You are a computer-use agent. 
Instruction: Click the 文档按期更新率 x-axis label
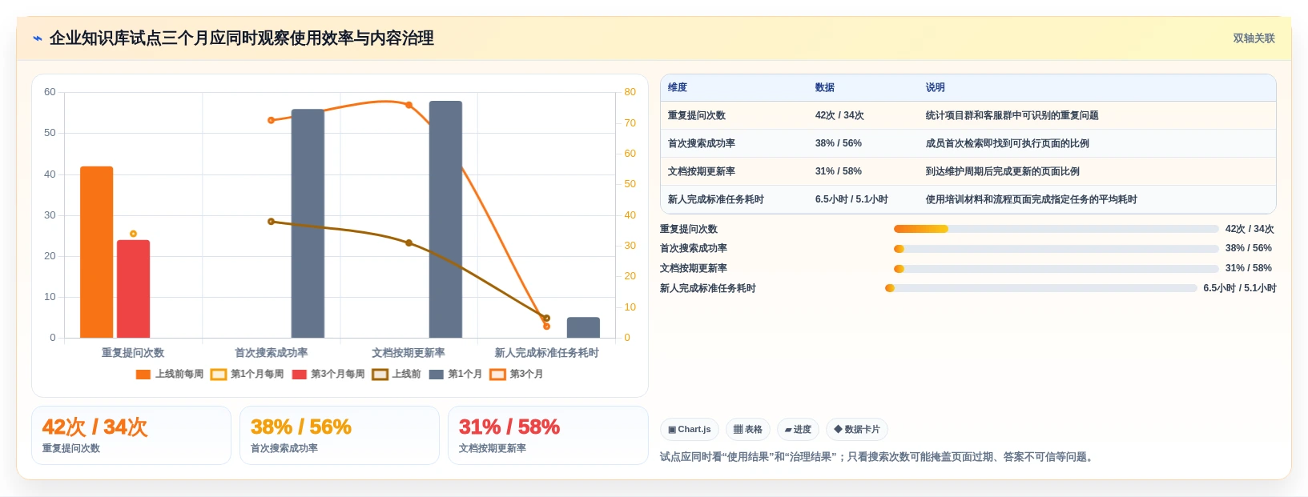[x=408, y=353]
